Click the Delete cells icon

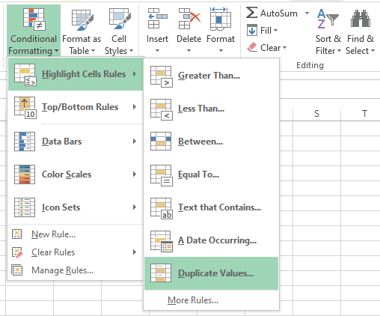tap(189, 19)
